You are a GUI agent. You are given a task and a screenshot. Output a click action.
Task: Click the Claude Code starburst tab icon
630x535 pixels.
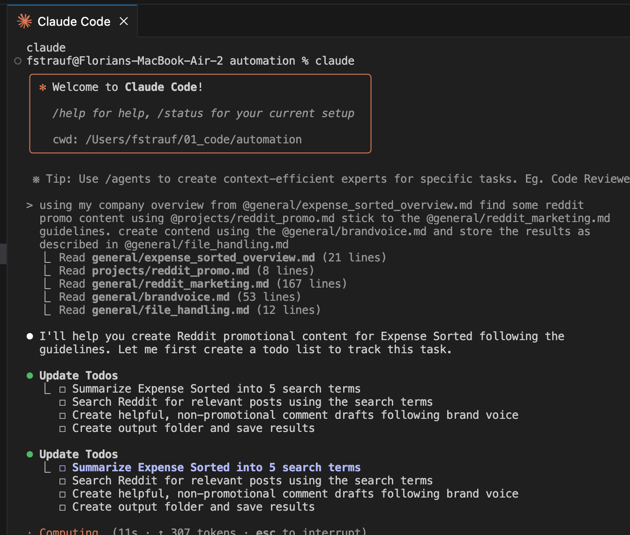24,21
